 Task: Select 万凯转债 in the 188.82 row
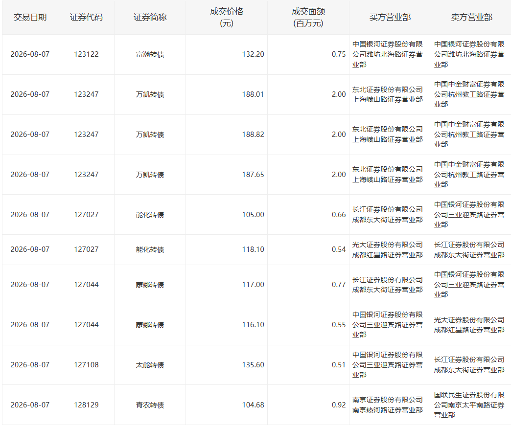[150, 135]
